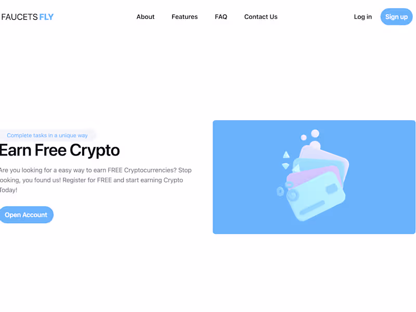Click the front credit card graphic

pos(316,197)
